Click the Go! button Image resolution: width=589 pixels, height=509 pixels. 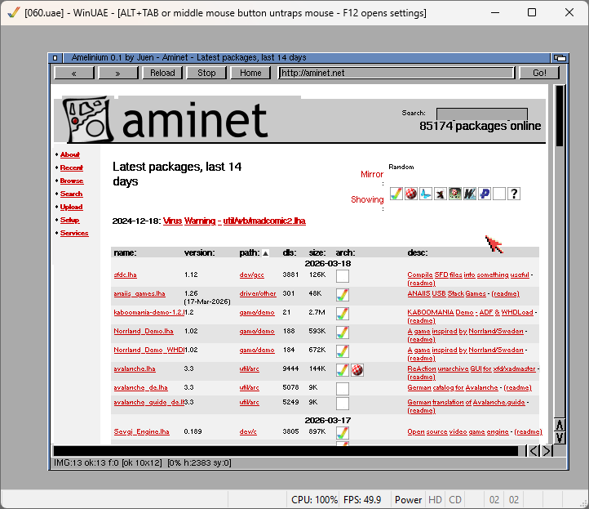(539, 73)
